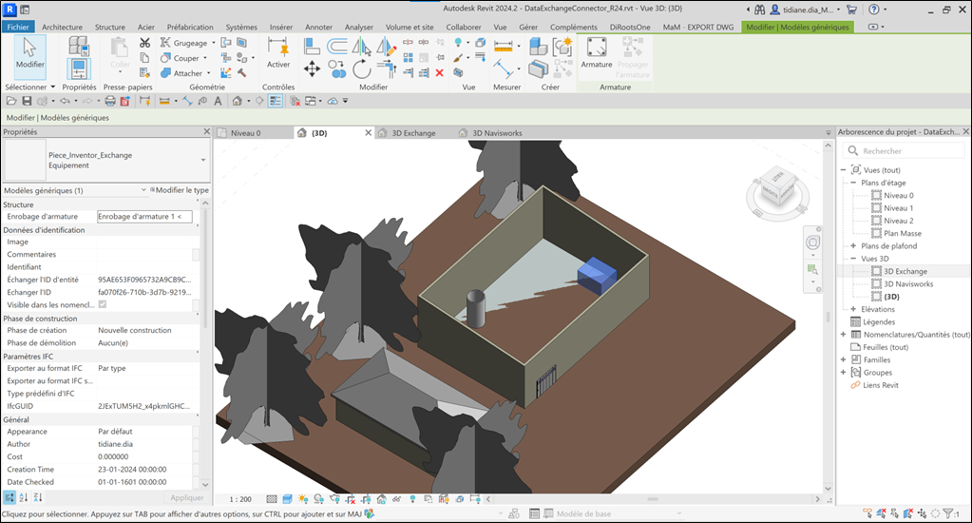
Task: Click the tidiane.dia_M... account button
Action: click(x=805, y=10)
